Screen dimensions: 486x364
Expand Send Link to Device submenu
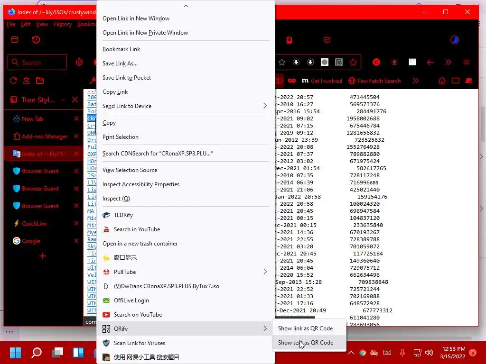pos(265,106)
